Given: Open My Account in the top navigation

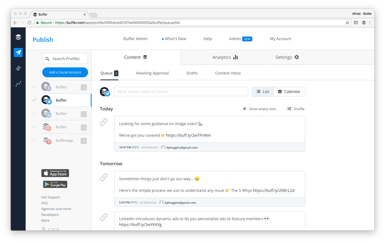Looking at the screenshot, I should coord(280,39).
